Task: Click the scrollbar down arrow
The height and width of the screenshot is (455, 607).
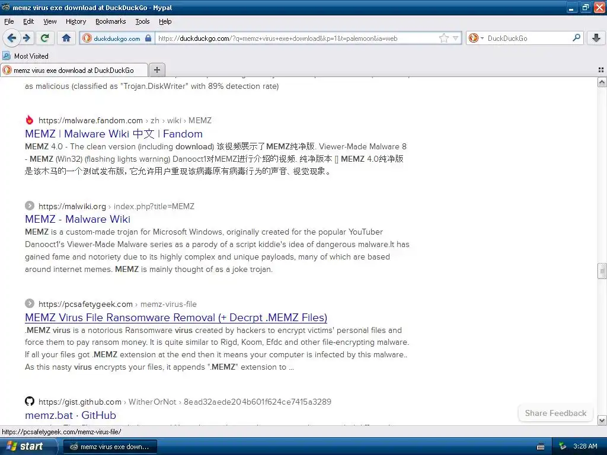Action: tap(602, 420)
